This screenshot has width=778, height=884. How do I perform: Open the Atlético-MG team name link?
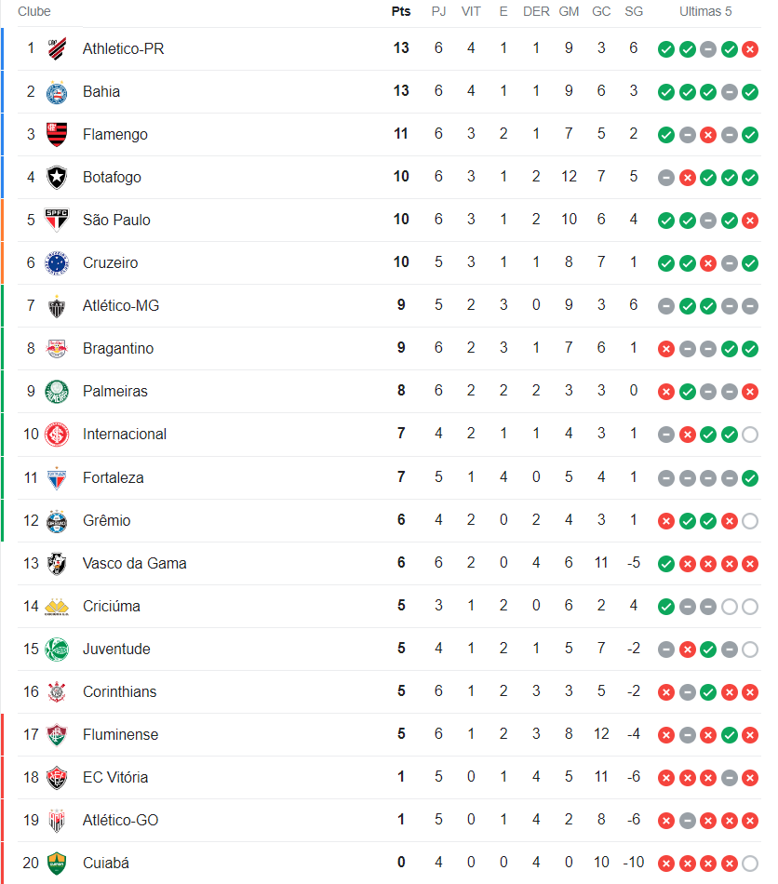pyautogui.click(x=121, y=305)
